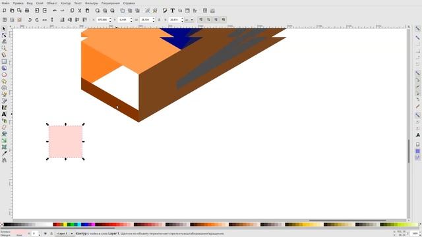Click the Open document icon
Viewport: 422px width, 237px height.
pos(12,11)
